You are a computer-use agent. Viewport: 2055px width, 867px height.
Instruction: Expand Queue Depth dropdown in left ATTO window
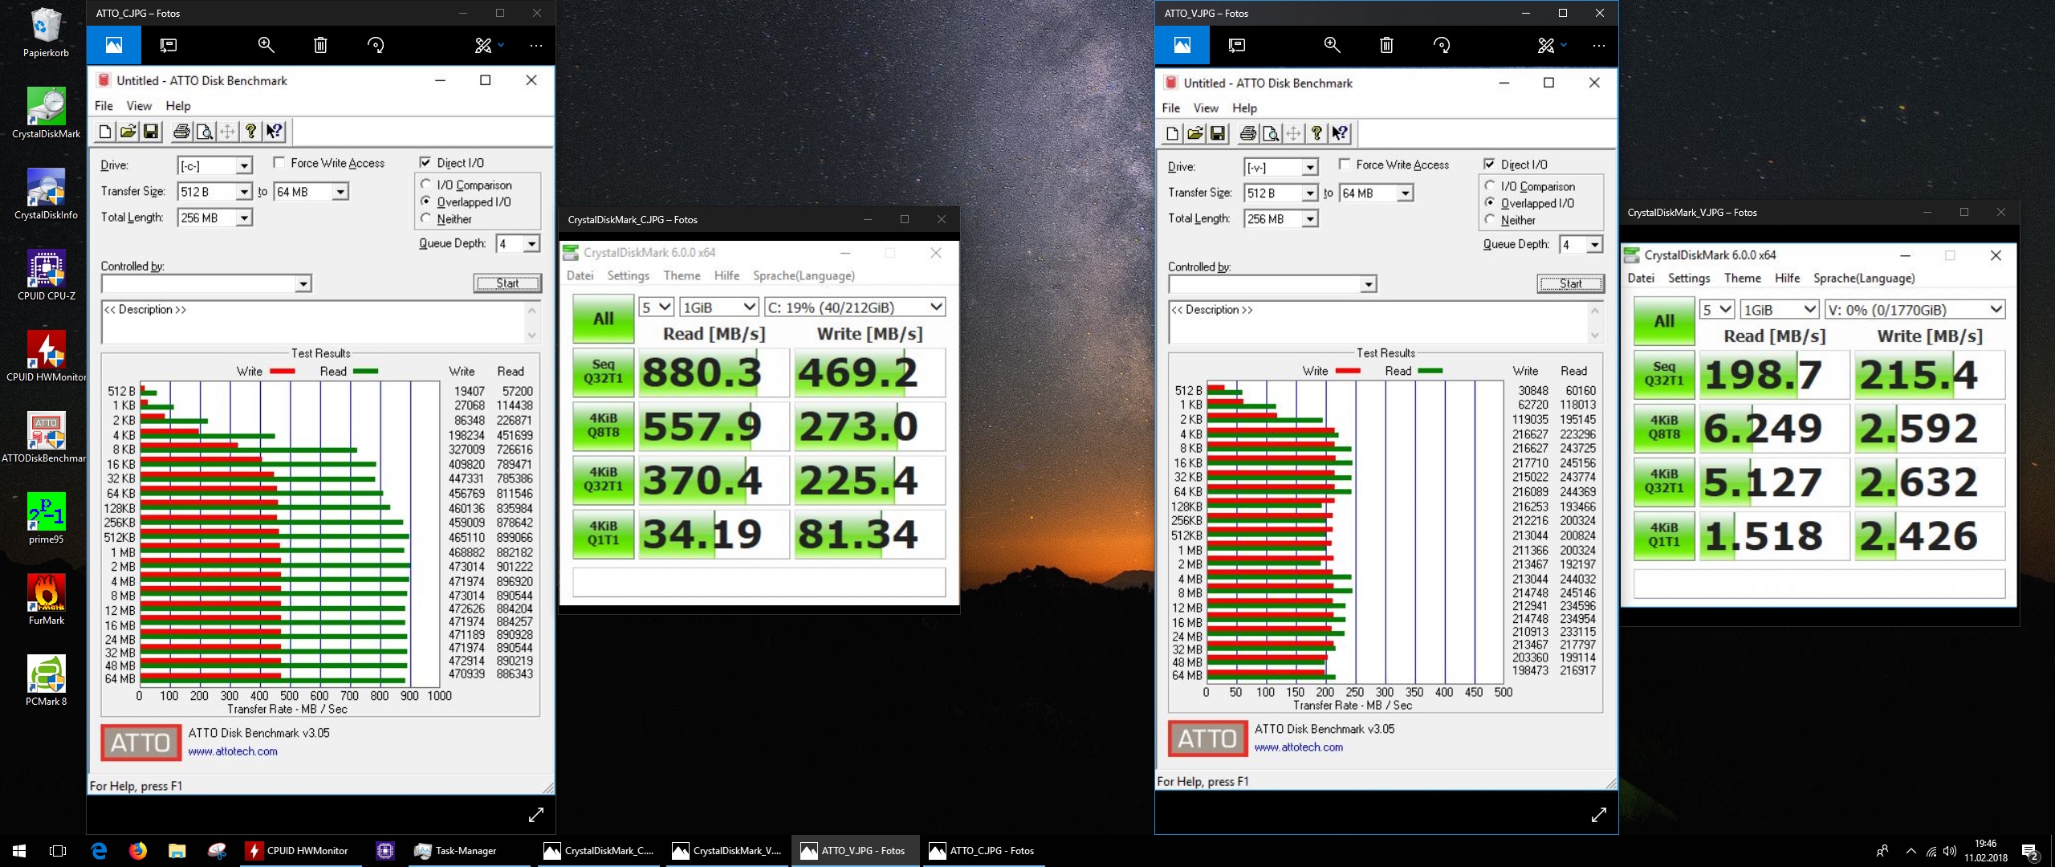tap(531, 244)
